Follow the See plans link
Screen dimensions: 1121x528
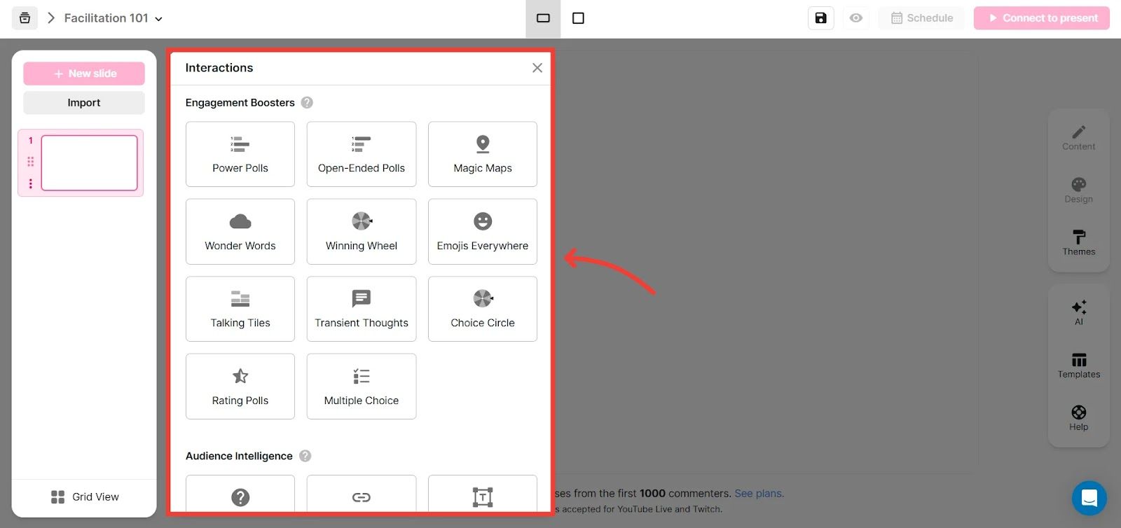[x=759, y=494]
